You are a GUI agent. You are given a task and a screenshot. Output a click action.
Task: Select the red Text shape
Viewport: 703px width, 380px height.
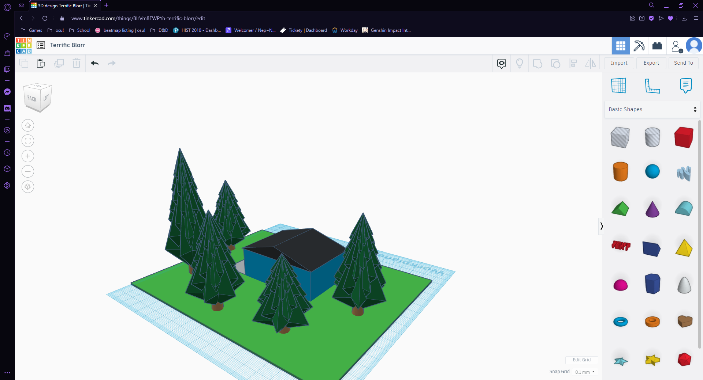621,246
